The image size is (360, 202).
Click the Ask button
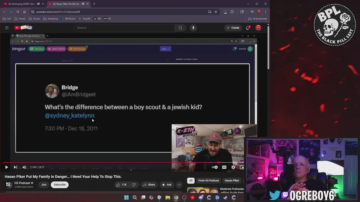pos(166,185)
